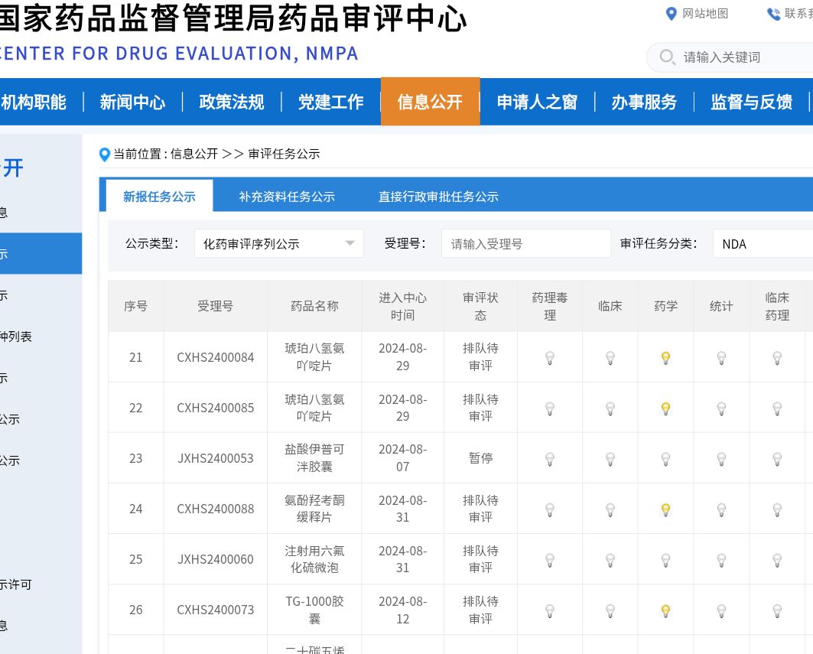Open the 申请人之窗 menu

point(537,102)
